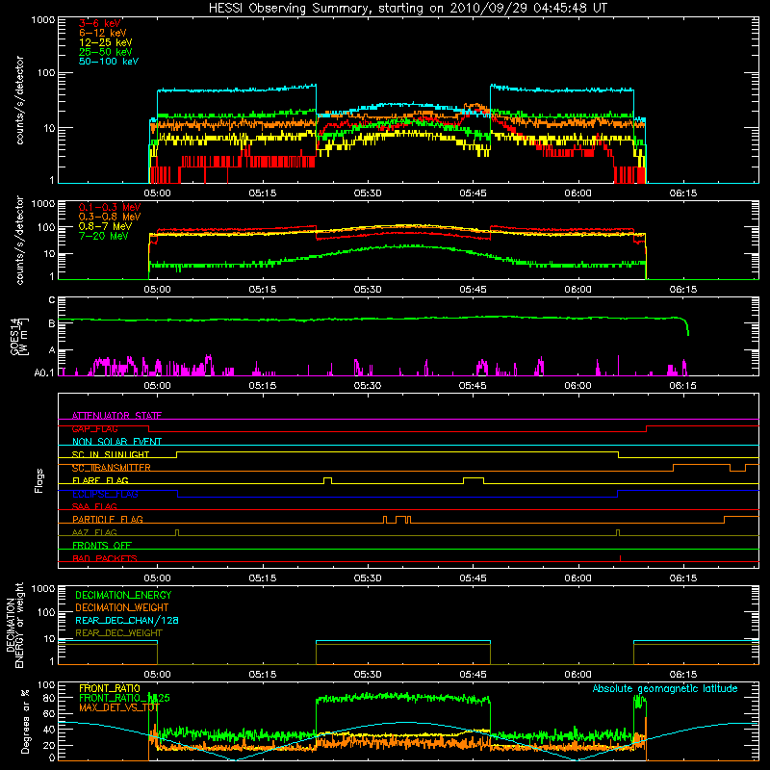770x770 pixels.
Task: Click the FRONT_RATIO legend entry
Action: coord(110,688)
